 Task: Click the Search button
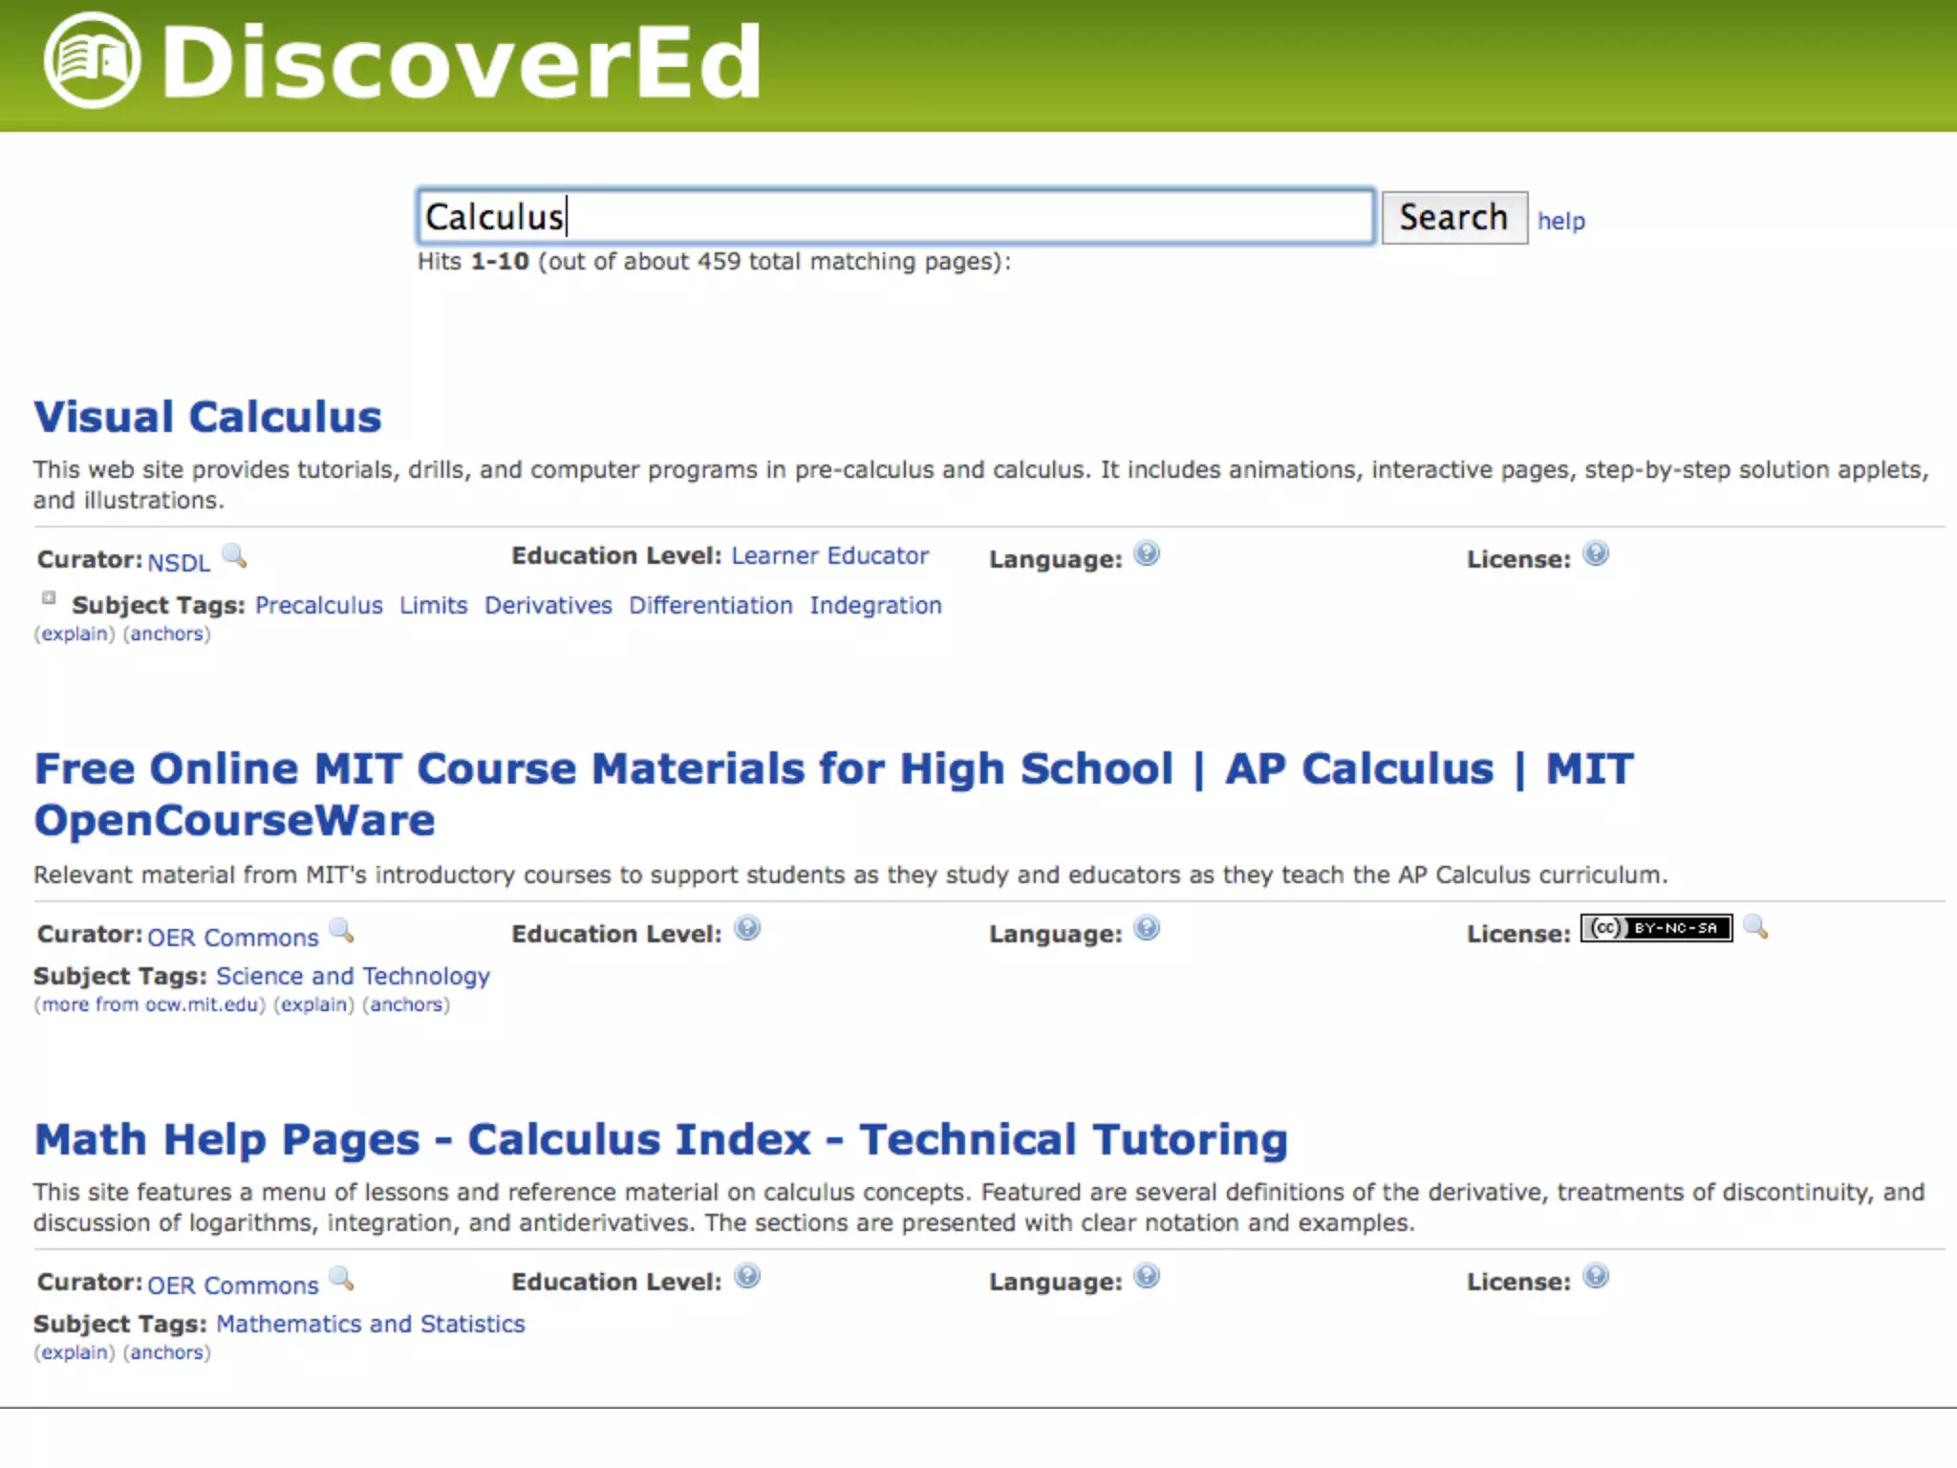click(1453, 218)
